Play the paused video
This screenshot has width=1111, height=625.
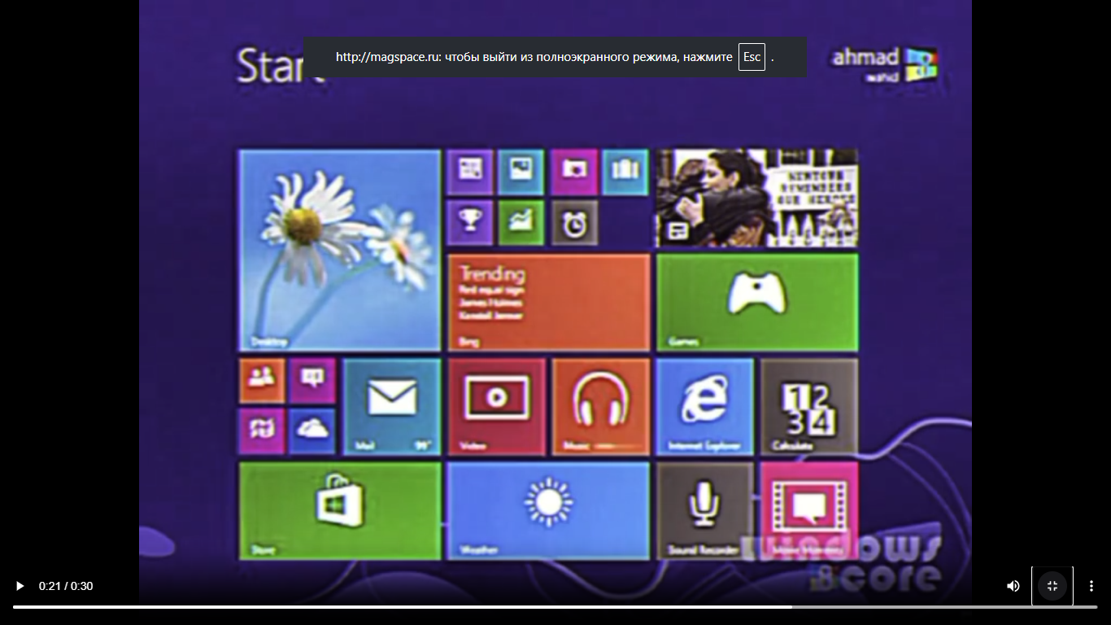click(x=20, y=586)
